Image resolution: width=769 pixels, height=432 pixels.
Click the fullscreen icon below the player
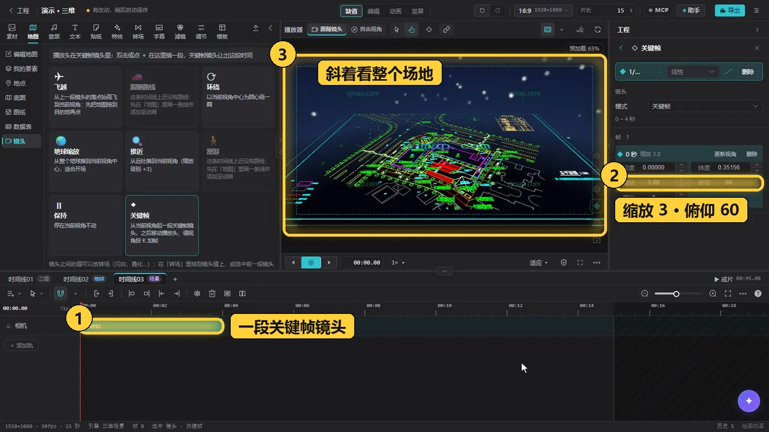click(x=580, y=263)
